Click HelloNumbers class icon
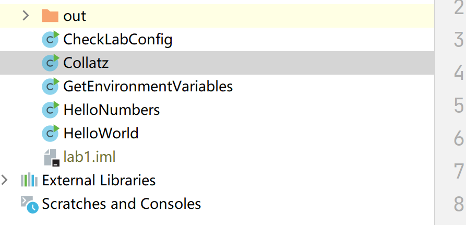 [50, 110]
